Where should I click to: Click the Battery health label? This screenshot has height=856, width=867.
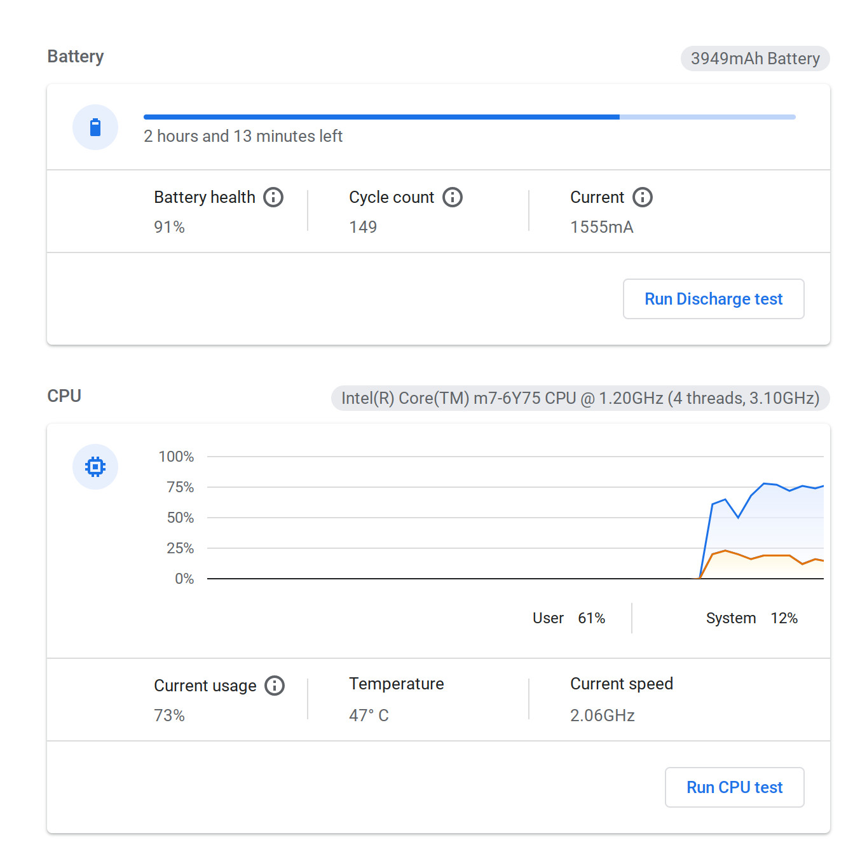coord(205,197)
